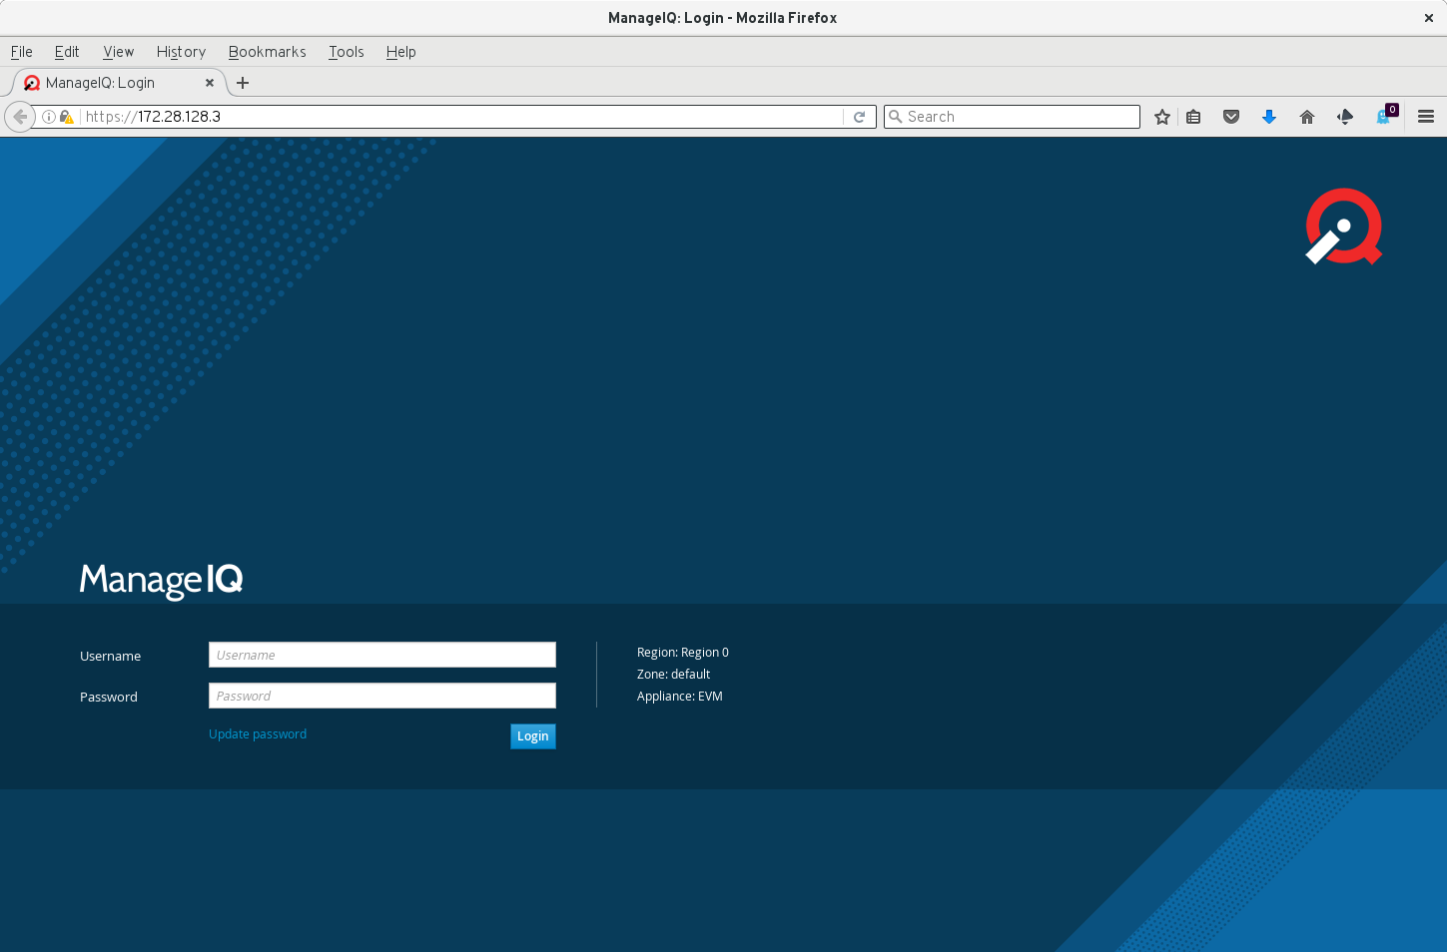Open the Edit menu
The image size is (1447, 952).
[x=67, y=52]
